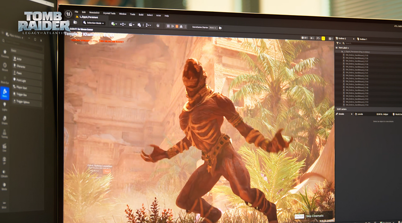Open the Tools menu
Viewport: 402px width, 223px height.
(x=133, y=14)
